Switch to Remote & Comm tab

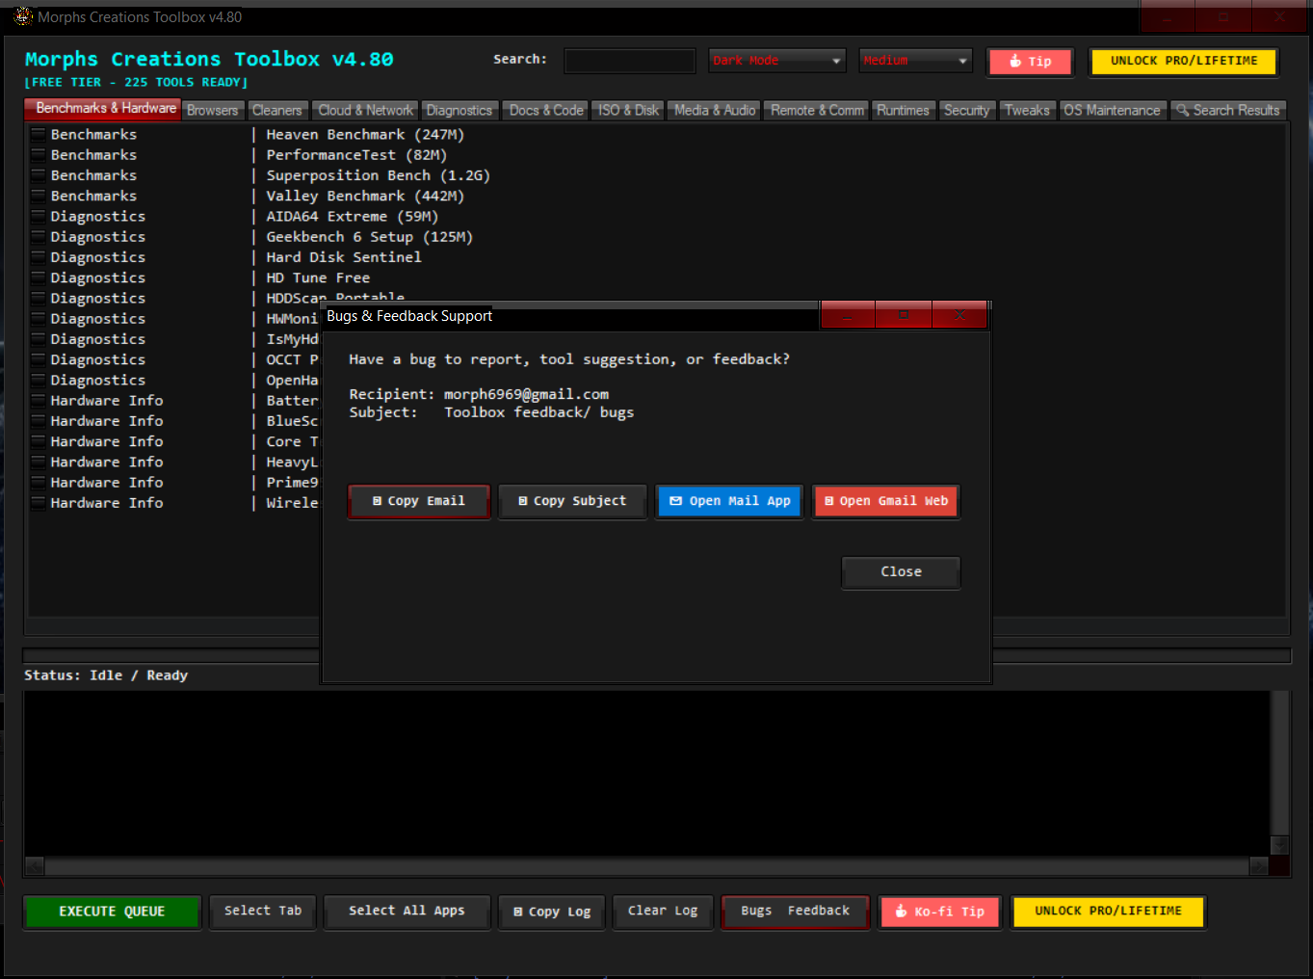tap(817, 111)
